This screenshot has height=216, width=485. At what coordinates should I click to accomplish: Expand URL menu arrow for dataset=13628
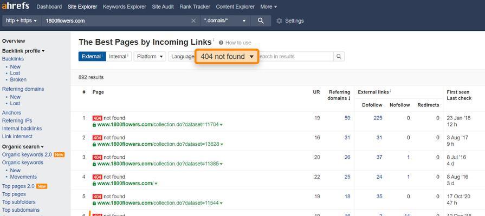[222, 144]
